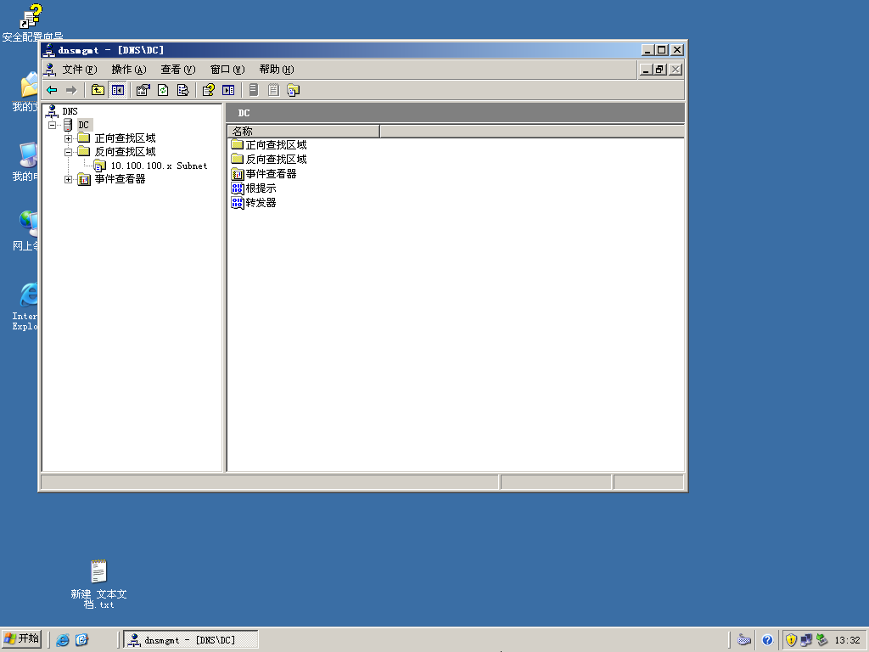Click the new zone folder toolbar icon
The image size is (869, 652).
(x=293, y=90)
